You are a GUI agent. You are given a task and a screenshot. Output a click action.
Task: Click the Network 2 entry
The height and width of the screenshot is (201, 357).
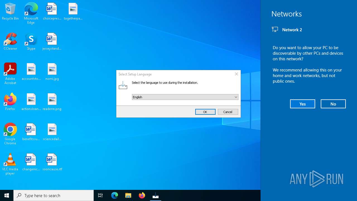pyautogui.click(x=287, y=30)
